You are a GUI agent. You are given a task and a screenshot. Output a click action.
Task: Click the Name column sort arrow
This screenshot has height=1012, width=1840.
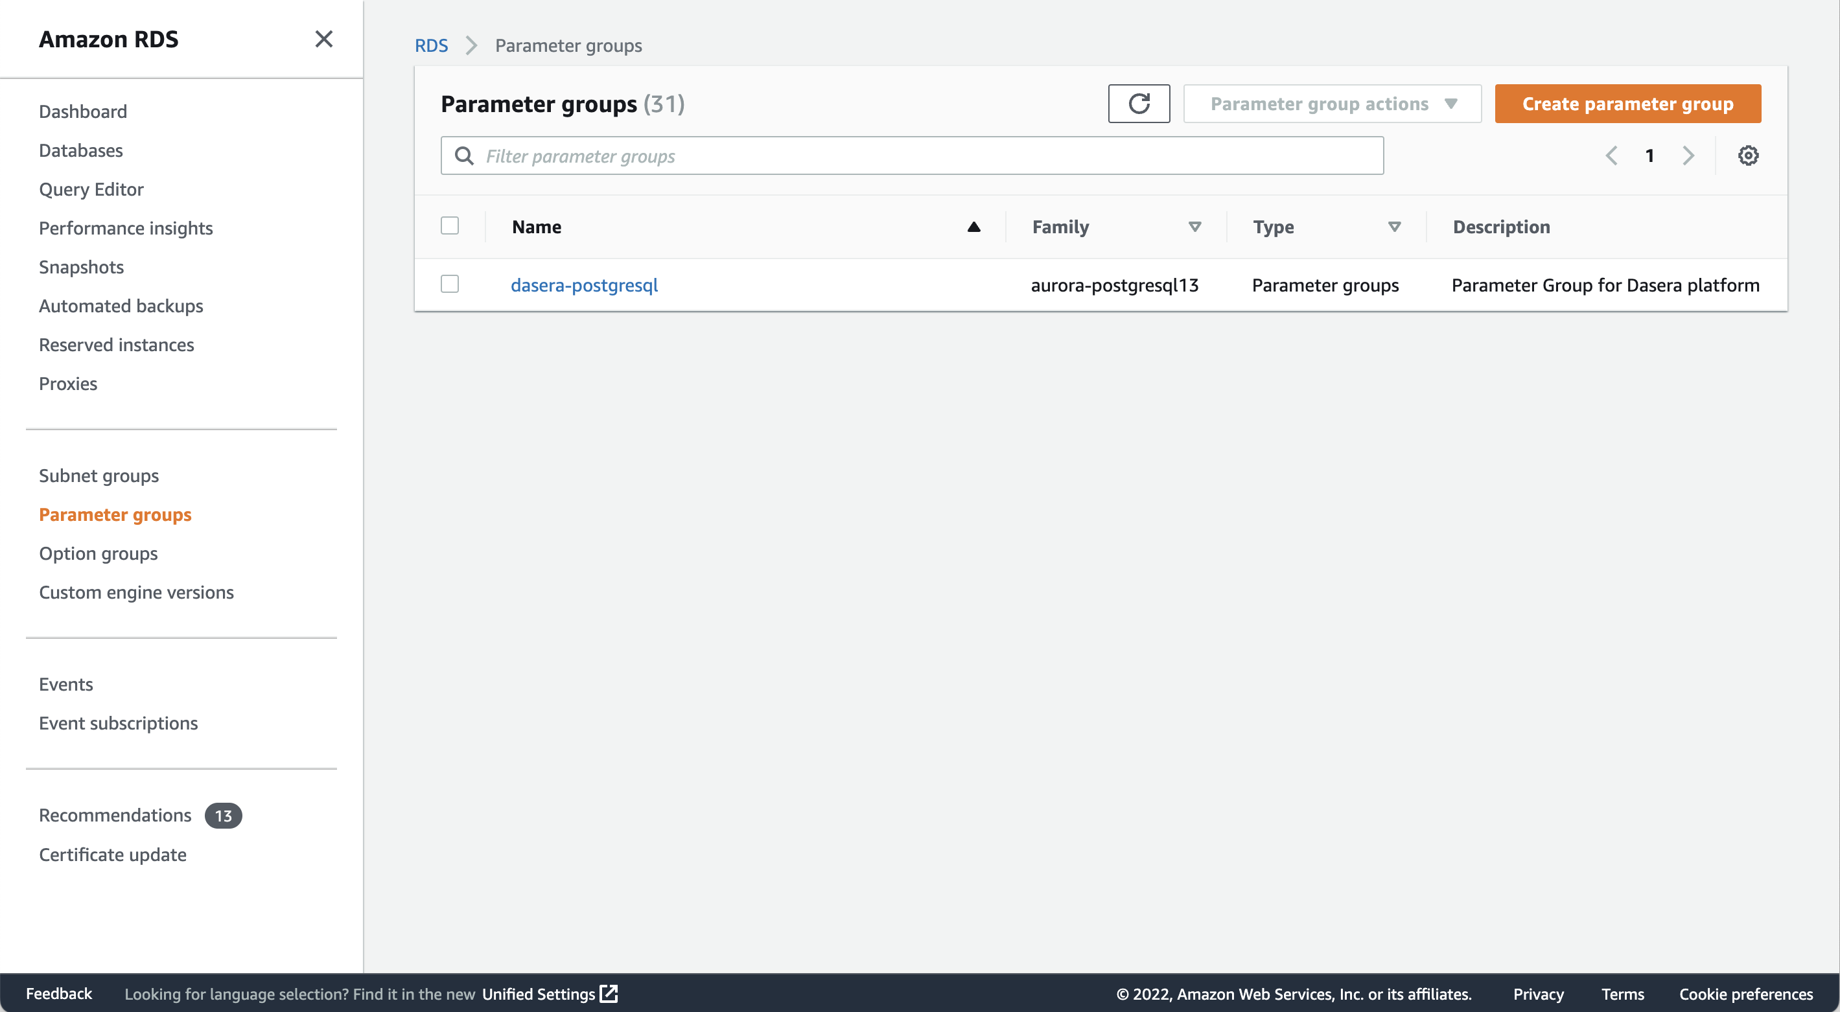973,227
